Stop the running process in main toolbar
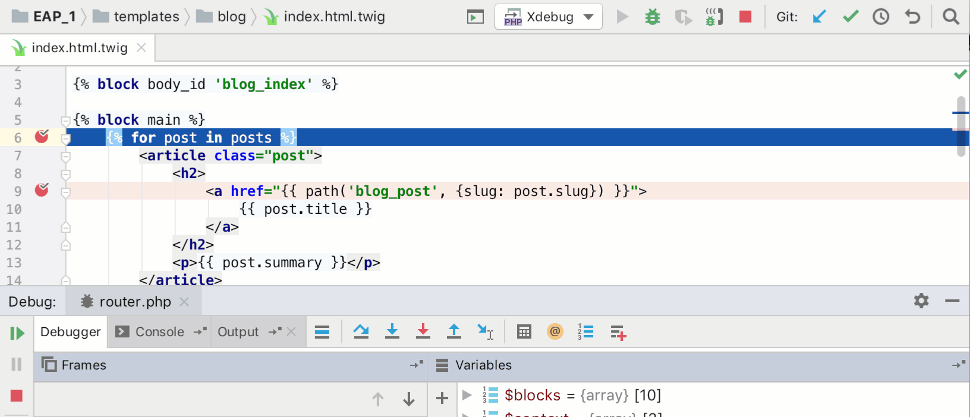Image resolution: width=970 pixels, height=417 pixels. tap(745, 17)
